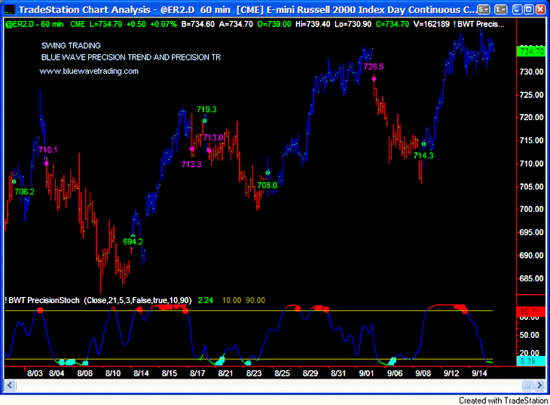Click the 734.70 green current price tag
Viewport: 550px width, 405px height.
(530, 51)
